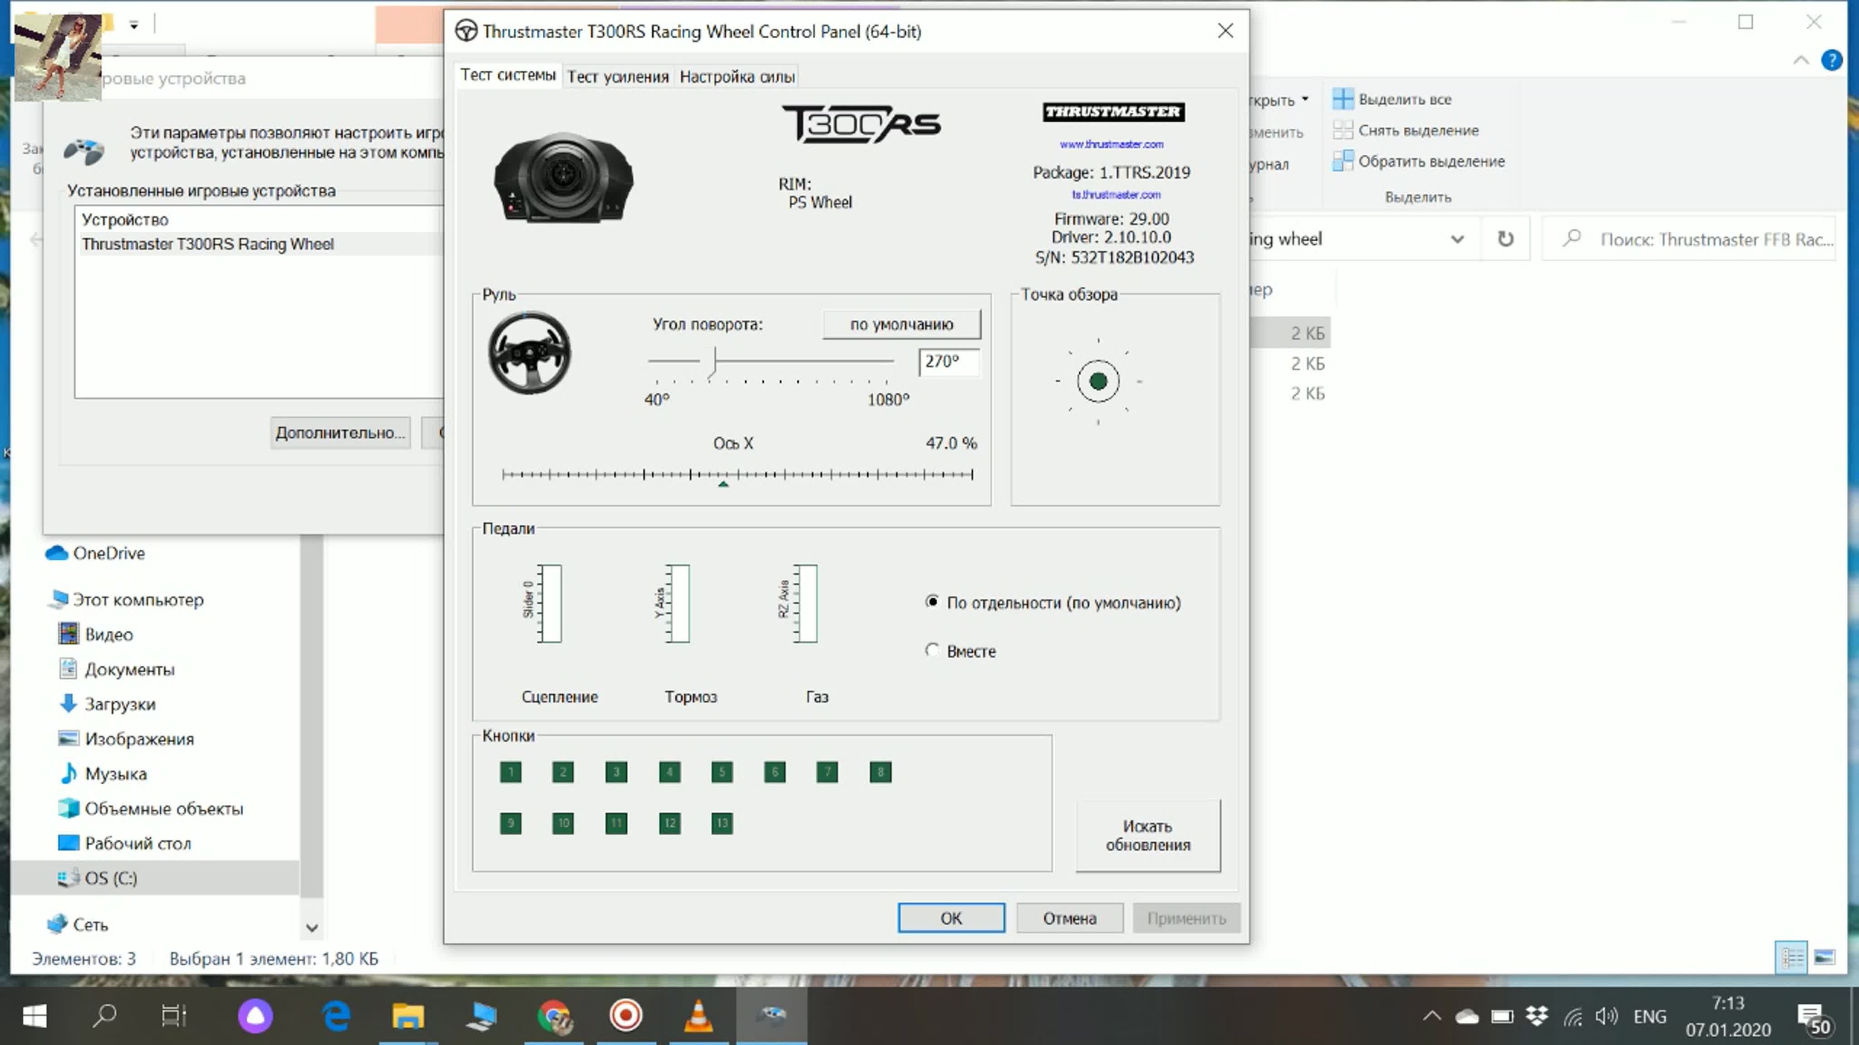The width and height of the screenshot is (1859, 1045).
Task: Click button indicator 8 in Кнопки
Action: click(x=880, y=772)
